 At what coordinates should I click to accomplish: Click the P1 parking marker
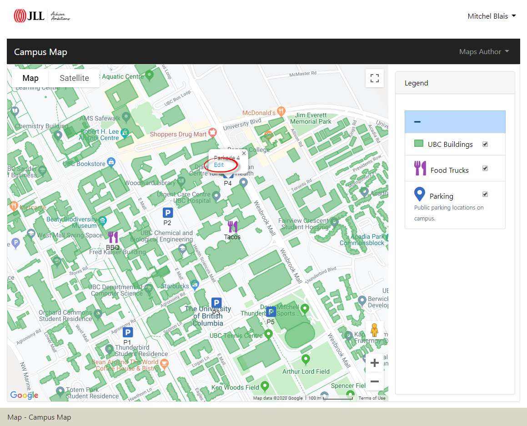coord(127,332)
